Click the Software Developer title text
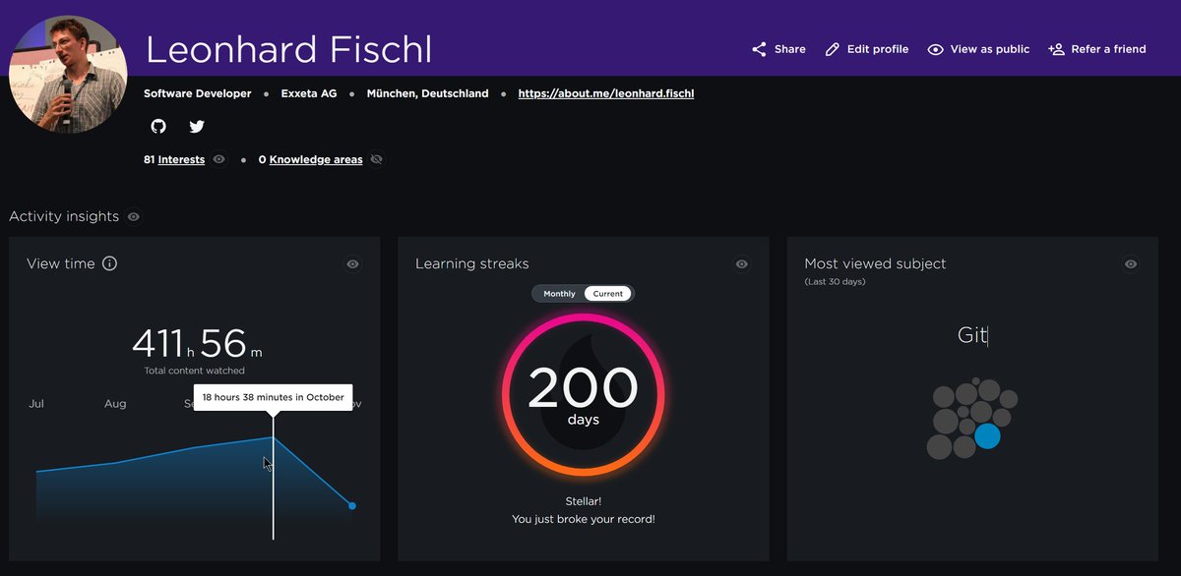 (198, 93)
